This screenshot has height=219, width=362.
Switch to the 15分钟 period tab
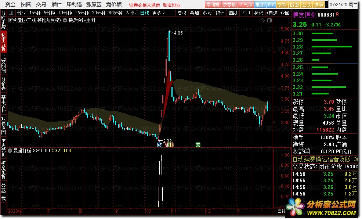click(82, 13)
